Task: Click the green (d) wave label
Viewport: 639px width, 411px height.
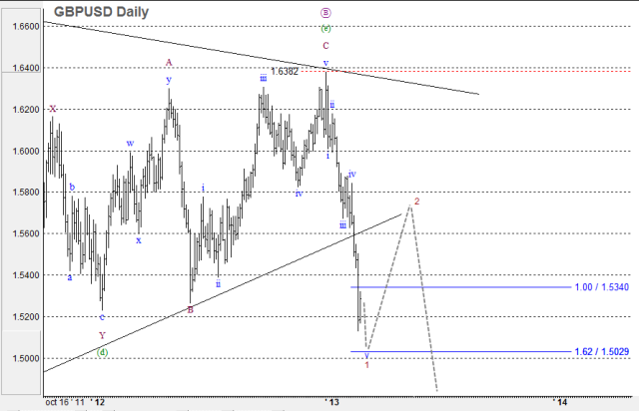Action: click(102, 351)
